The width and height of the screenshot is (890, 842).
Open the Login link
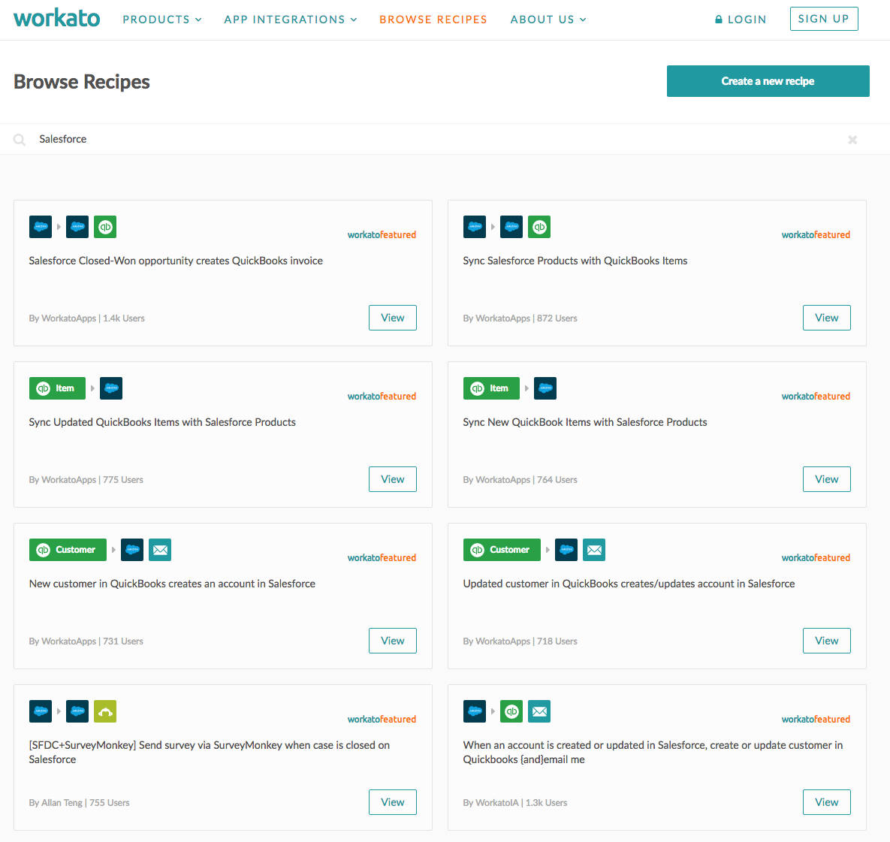pos(747,20)
